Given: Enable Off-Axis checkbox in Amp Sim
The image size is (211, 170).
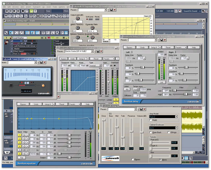Looking at the screenshot, I should (x=168, y=132).
